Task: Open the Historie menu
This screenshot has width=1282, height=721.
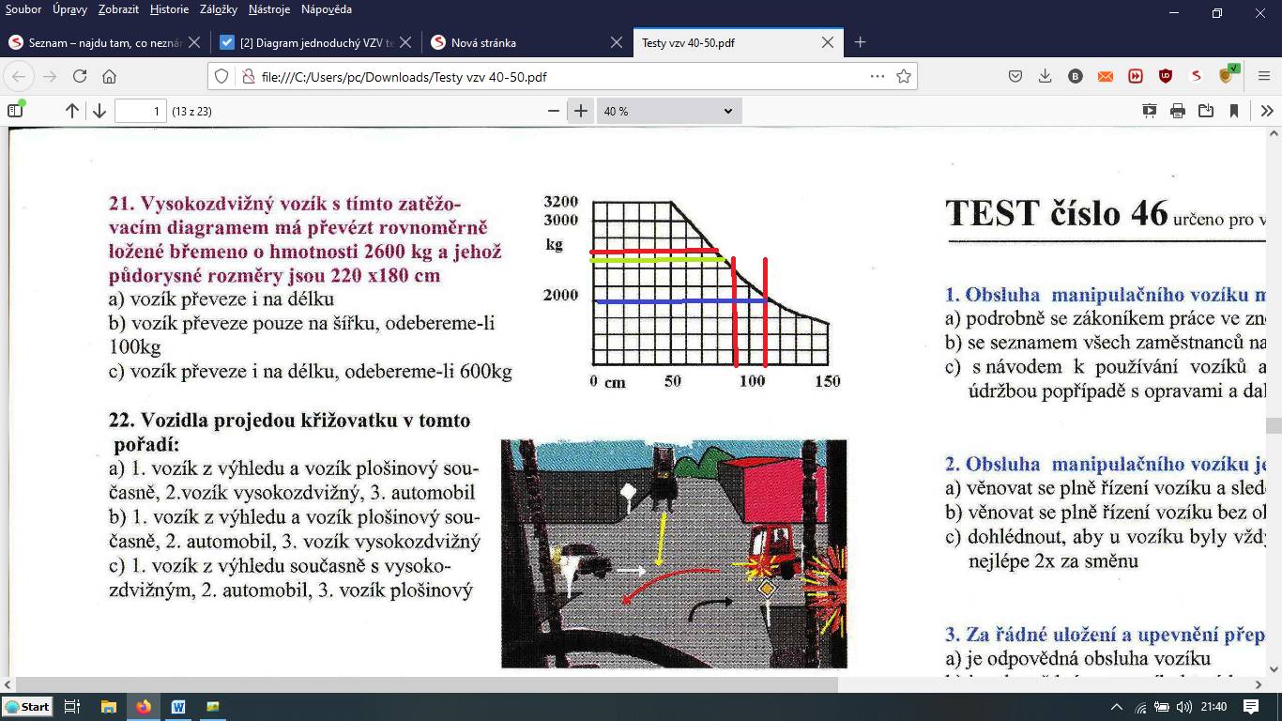Action: 169,9
